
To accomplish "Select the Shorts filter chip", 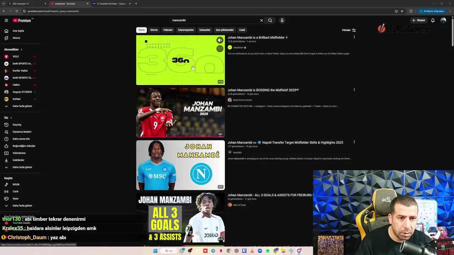I will click(x=154, y=30).
